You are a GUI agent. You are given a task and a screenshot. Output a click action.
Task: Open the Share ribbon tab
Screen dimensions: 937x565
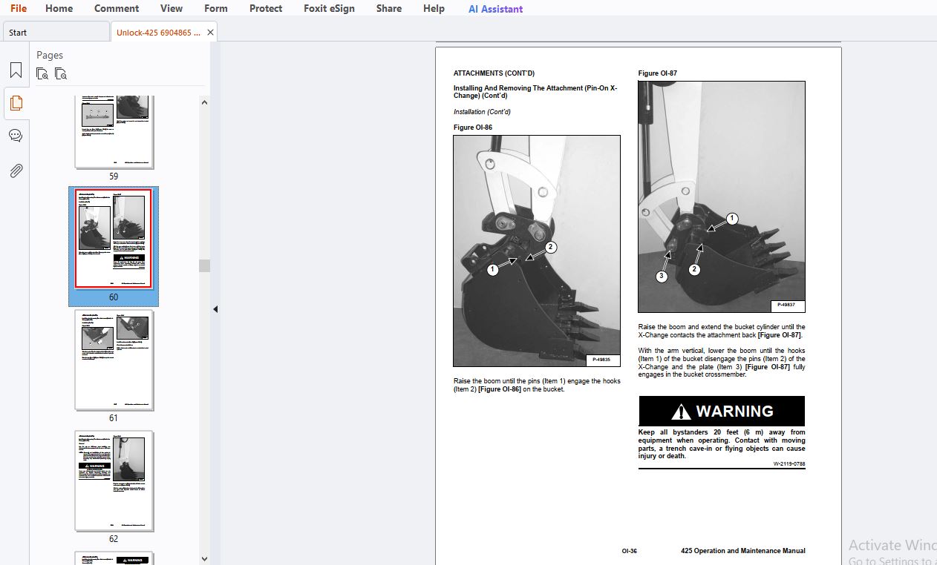[389, 8]
